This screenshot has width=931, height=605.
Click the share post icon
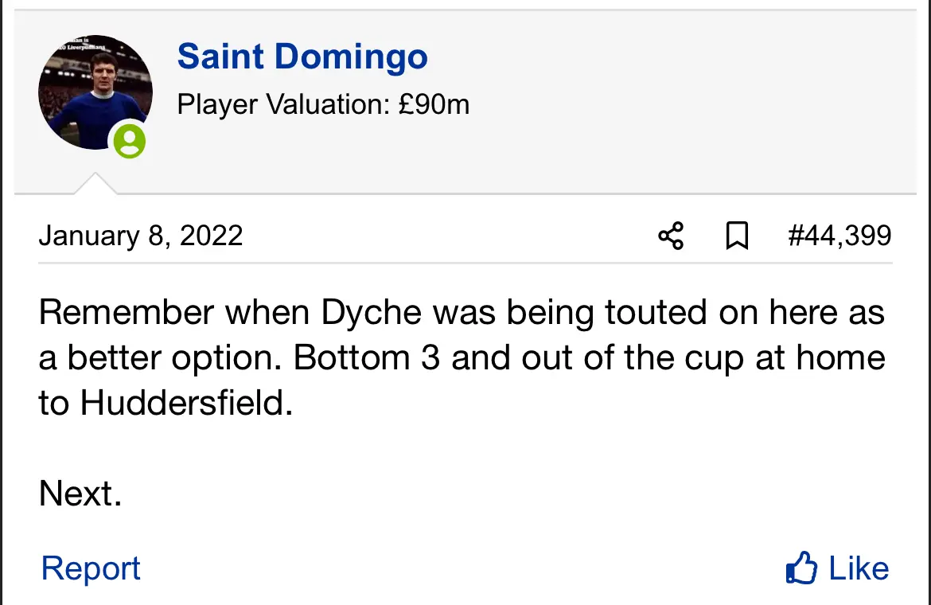tap(671, 236)
